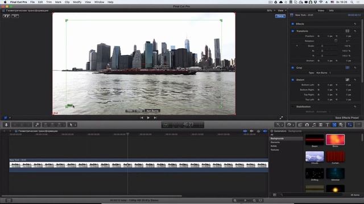Open clip appearance options in timeline
This screenshot has width=364, height=204.
tap(260, 200)
